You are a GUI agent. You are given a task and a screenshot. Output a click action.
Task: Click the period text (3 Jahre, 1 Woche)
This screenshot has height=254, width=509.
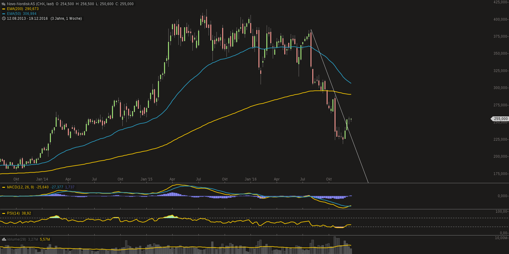coord(66,19)
